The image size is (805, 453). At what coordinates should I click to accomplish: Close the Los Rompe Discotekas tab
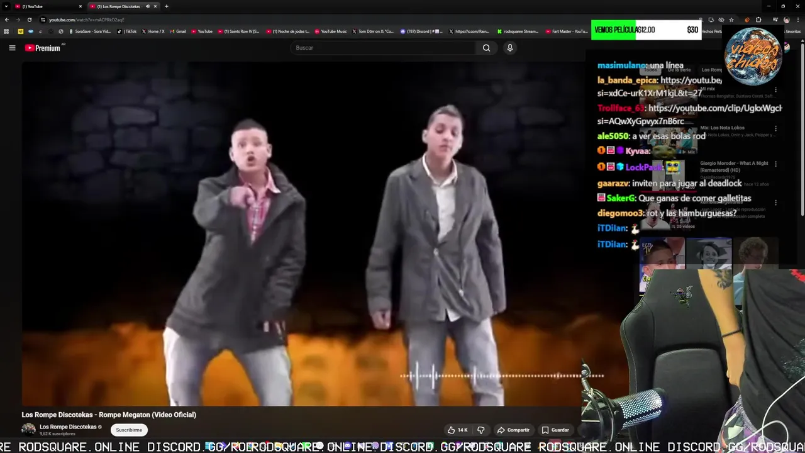click(155, 6)
